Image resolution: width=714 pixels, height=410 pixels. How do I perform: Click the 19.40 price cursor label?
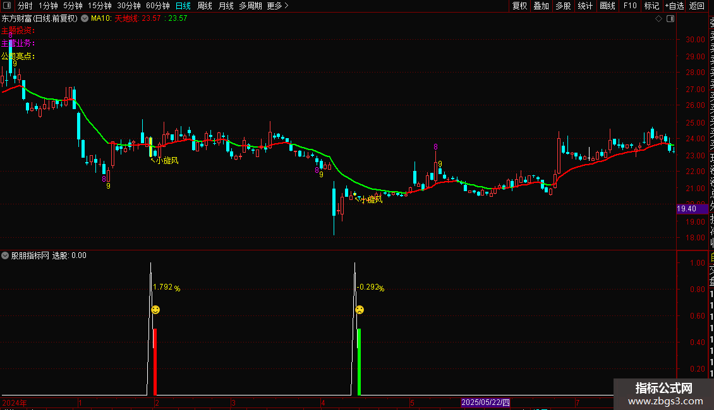click(x=692, y=209)
